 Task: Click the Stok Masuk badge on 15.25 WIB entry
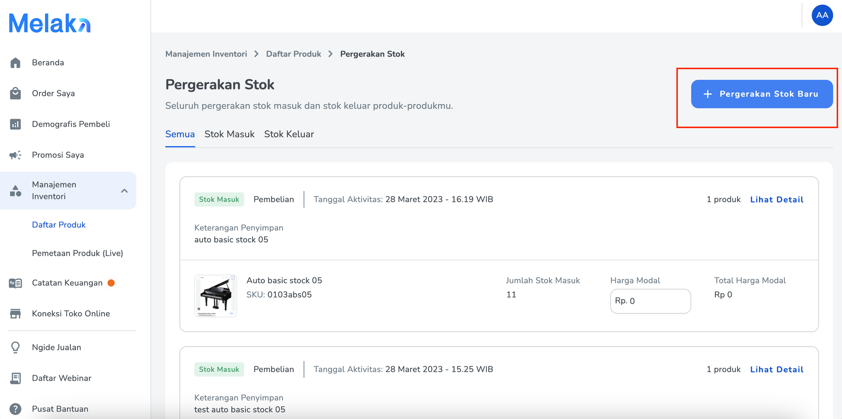[219, 369]
